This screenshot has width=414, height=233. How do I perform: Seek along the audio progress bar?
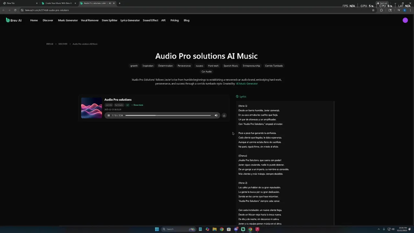click(168, 116)
